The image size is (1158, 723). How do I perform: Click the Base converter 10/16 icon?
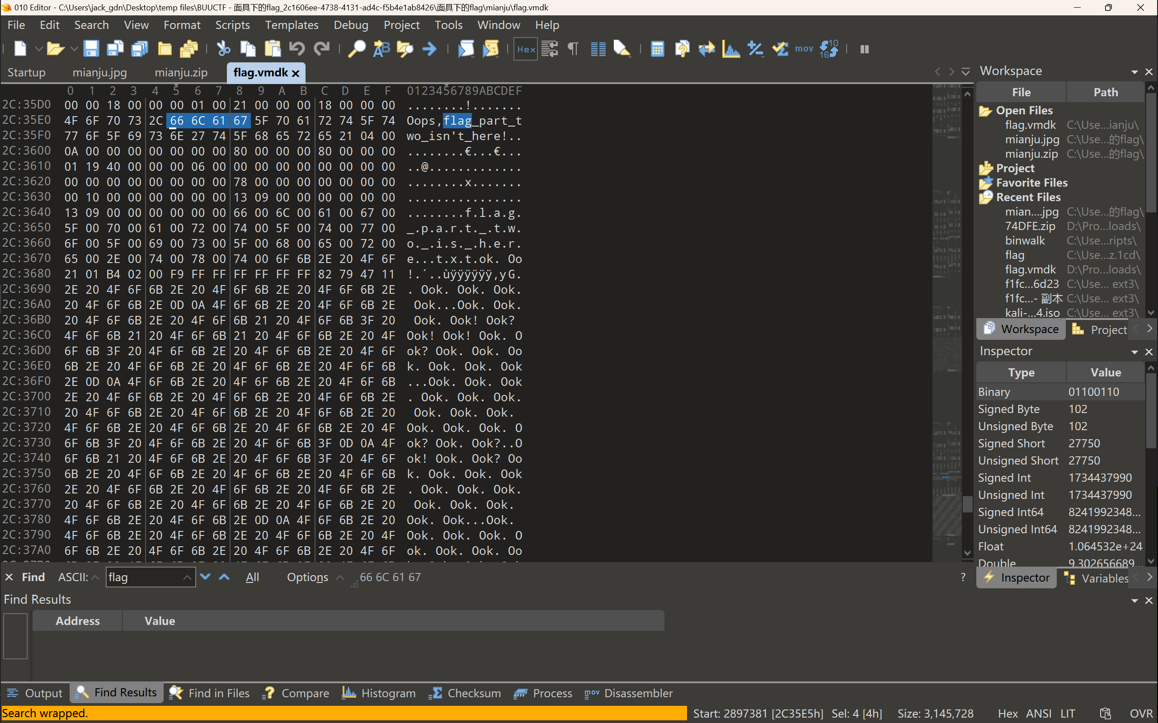pos(828,49)
